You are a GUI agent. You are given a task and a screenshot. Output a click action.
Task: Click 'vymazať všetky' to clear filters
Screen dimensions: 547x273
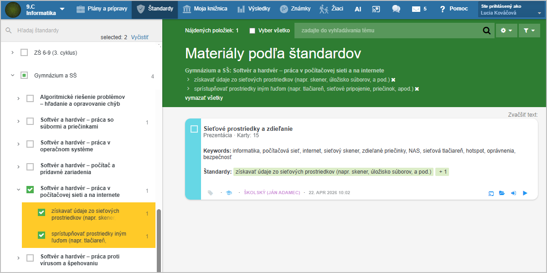click(x=204, y=98)
